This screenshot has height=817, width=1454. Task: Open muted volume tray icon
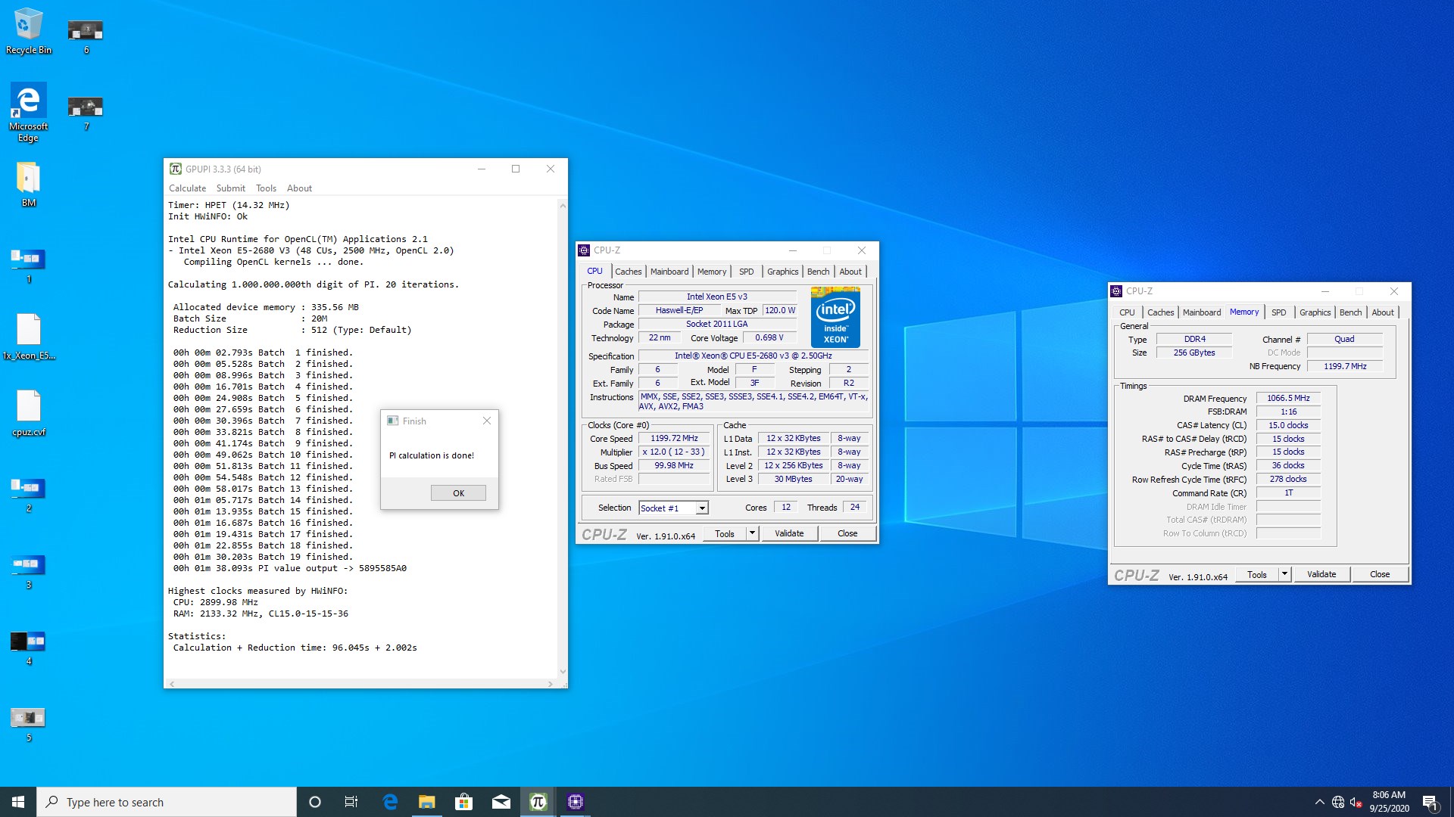(x=1356, y=802)
